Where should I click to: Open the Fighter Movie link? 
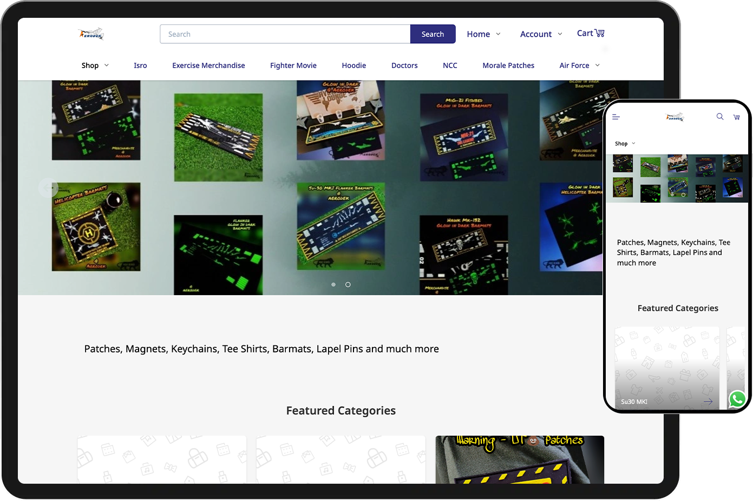(293, 65)
